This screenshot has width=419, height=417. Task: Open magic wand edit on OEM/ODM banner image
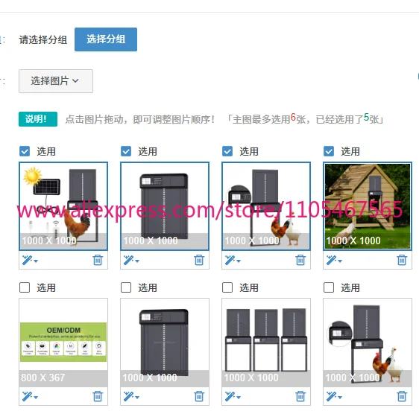tap(30, 396)
